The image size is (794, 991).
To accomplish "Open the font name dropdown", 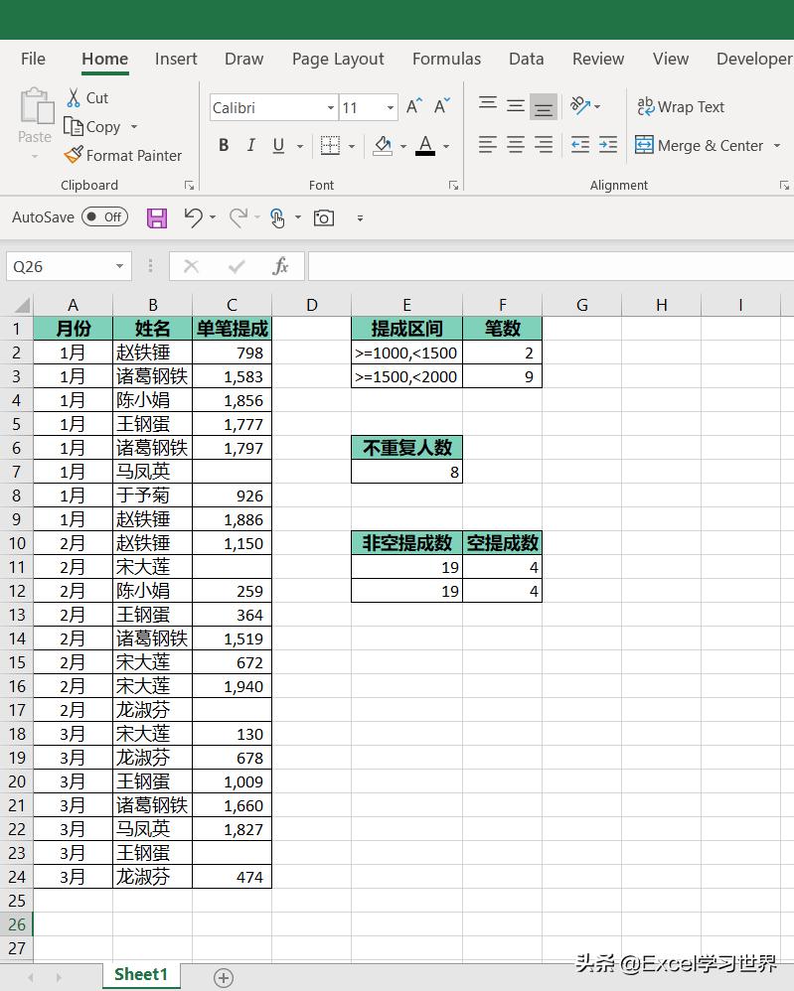I will click(330, 108).
